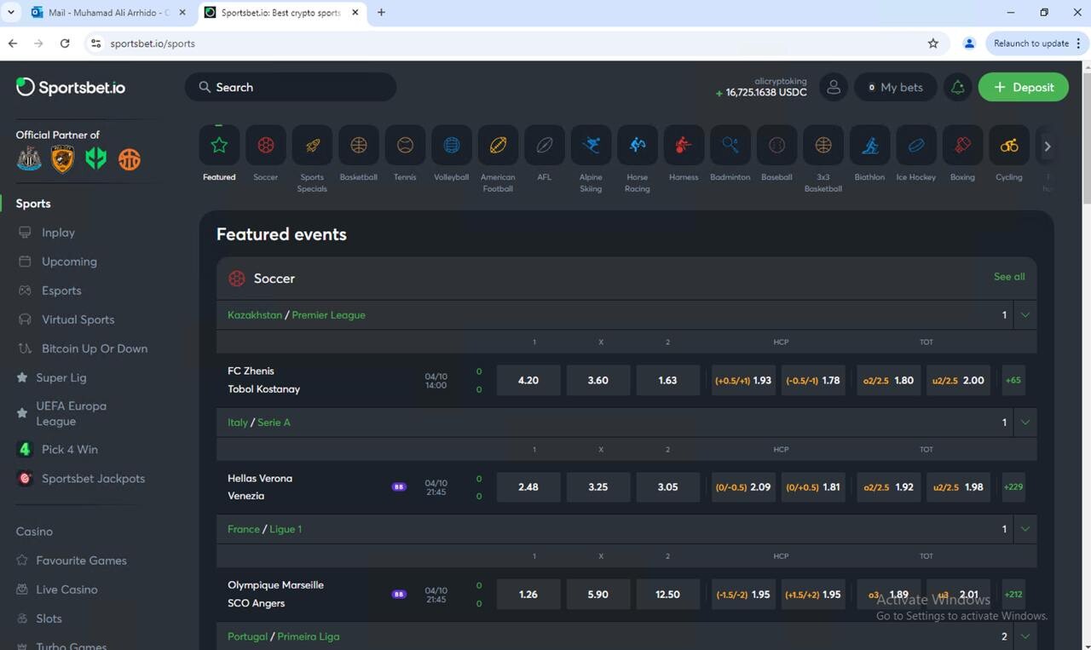1091x650 pixels.
Task: Click the Search field
Action: [x=291, y=87]
